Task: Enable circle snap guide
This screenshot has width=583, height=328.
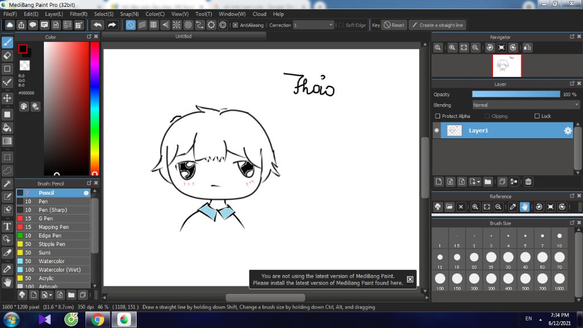Action: pos(188,25)
